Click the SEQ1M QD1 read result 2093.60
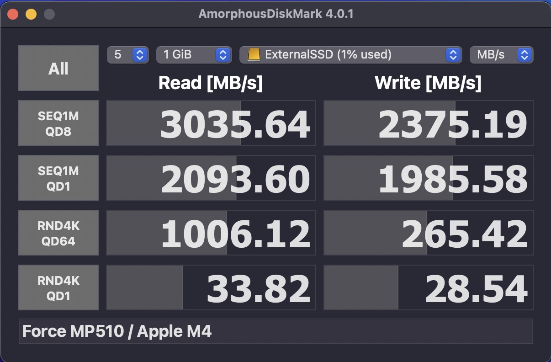The height and width of the screenshot is (362, 551). [x=211, y=178]
